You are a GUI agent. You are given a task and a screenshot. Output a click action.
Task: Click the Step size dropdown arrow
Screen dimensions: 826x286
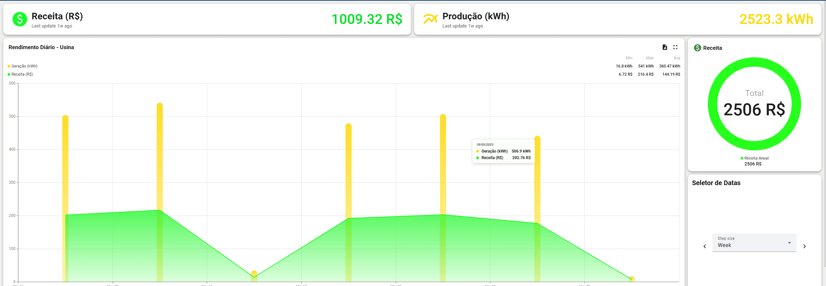789,243
